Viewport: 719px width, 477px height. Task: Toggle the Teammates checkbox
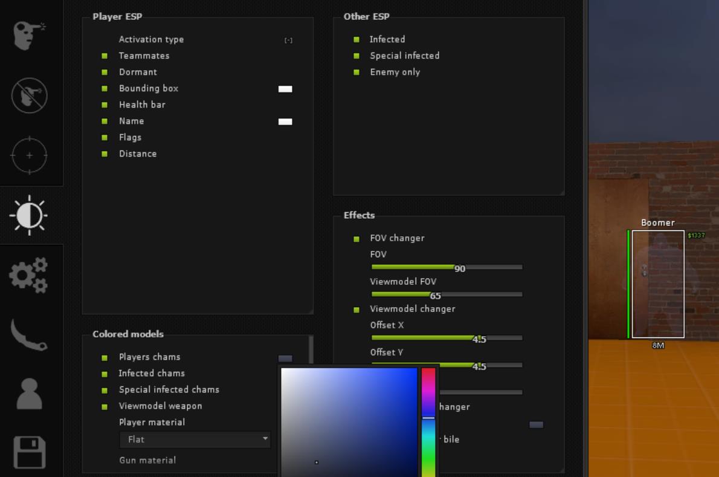pos(105,56)
